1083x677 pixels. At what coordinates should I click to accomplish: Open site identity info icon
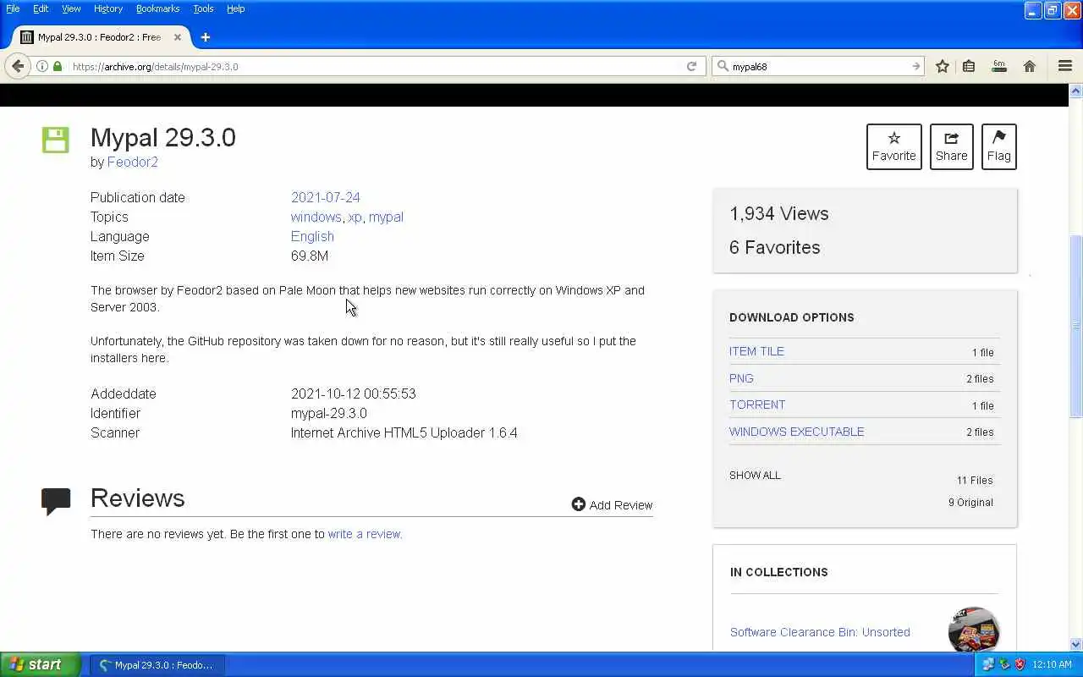click(41, 66)
